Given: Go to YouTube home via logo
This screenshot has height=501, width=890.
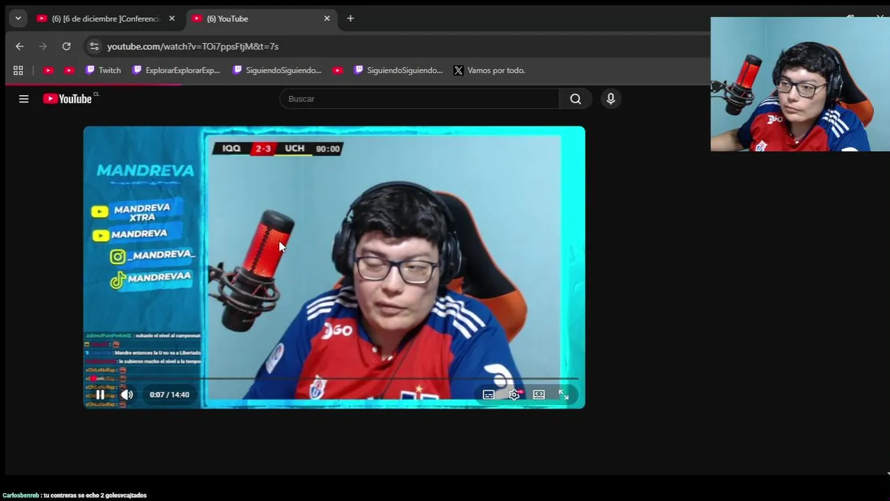Looking at the screenshot, I should [x=68, y=99].
